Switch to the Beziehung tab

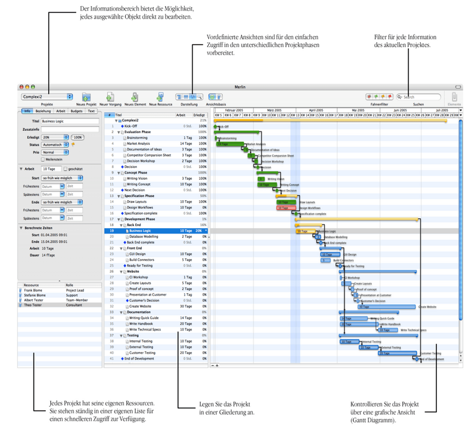pyautogui.click(x=43, y=111)
